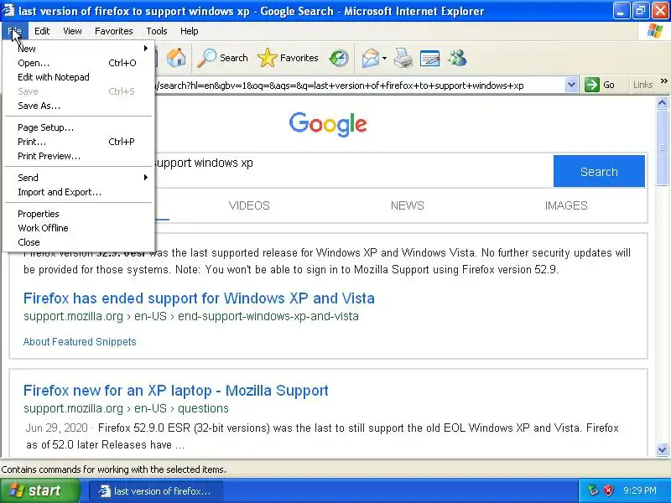
Task: Expand the Links toolbar chevron
Action: click(x=664, y=80)
